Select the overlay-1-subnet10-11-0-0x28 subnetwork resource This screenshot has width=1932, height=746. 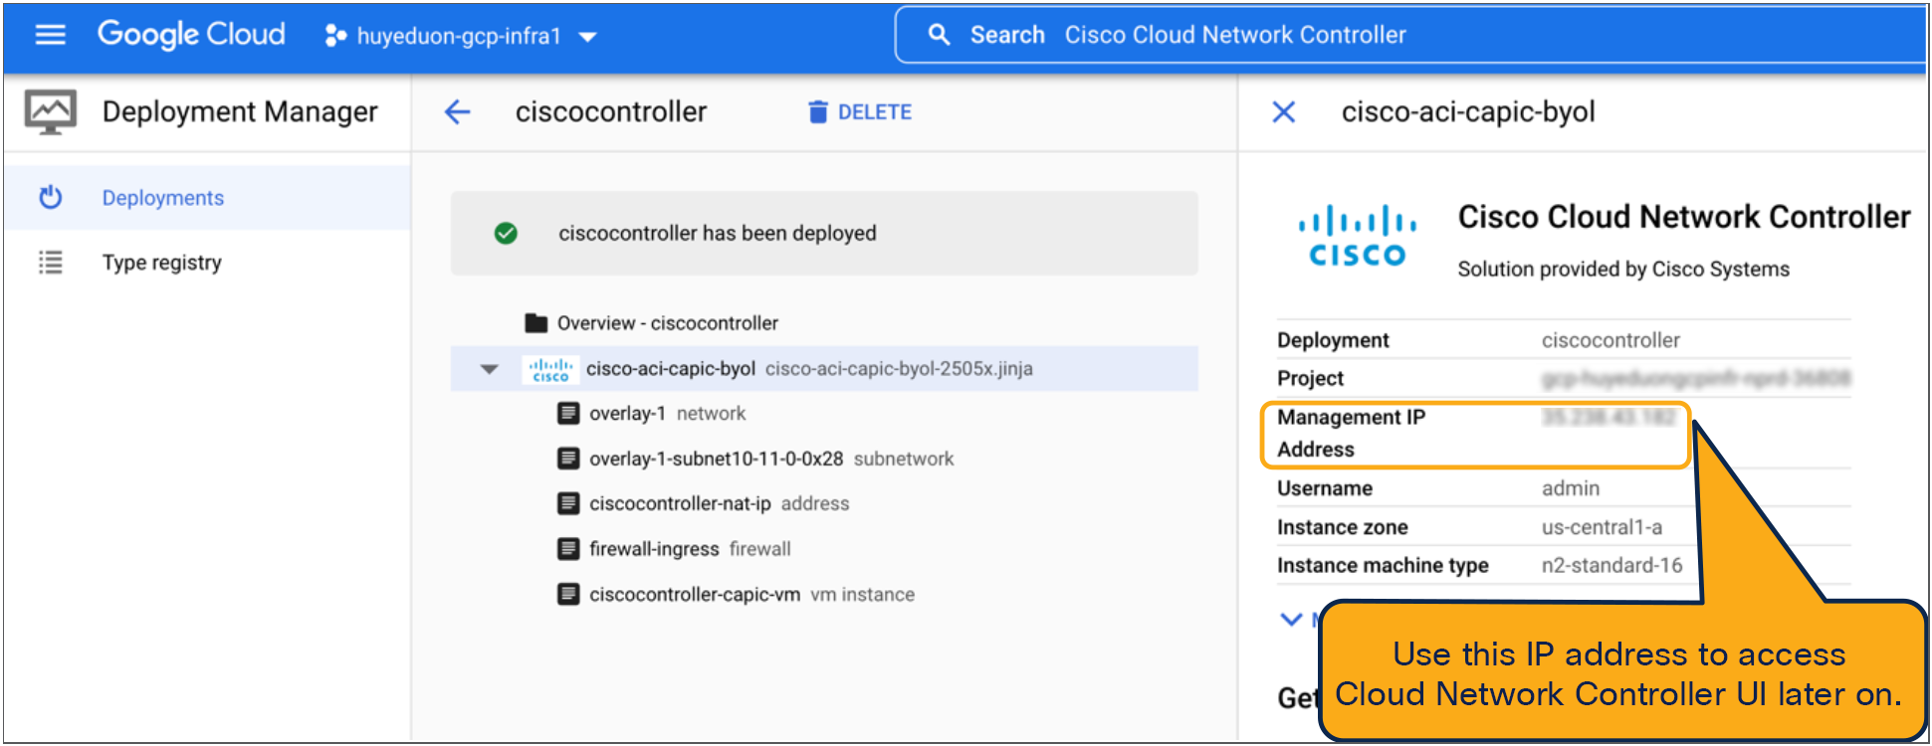tap(824, 459)
